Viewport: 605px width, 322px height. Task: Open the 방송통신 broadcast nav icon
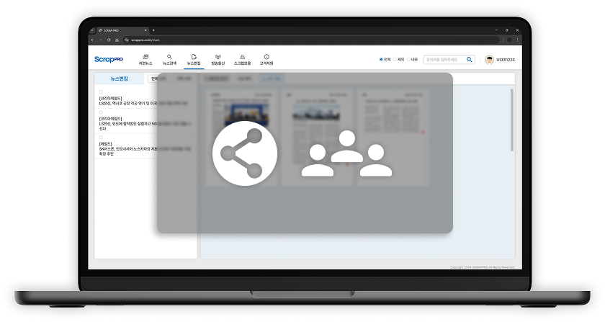[x=218, y=56]
